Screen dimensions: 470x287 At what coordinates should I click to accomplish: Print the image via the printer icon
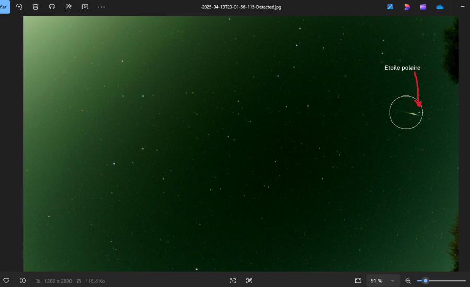[52, 7]
